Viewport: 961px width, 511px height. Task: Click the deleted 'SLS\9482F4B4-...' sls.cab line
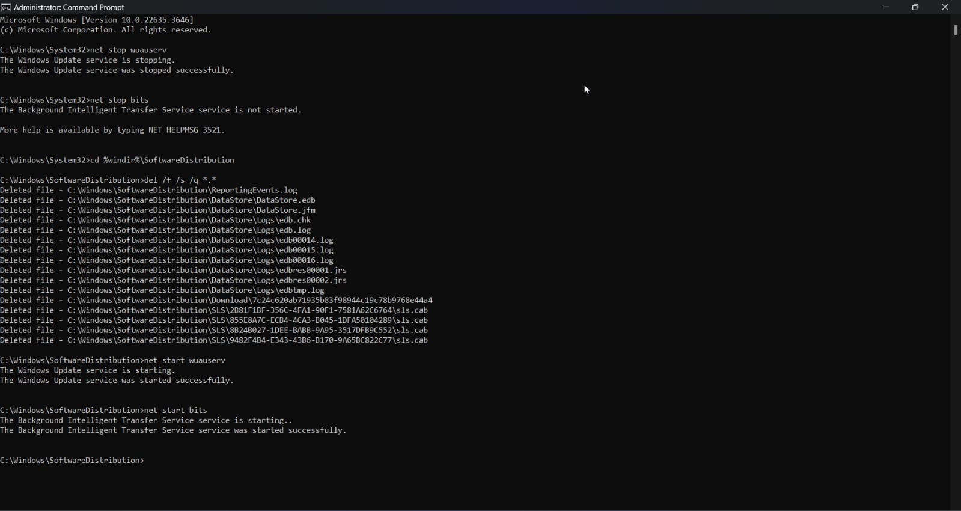[x=214, y=340]
